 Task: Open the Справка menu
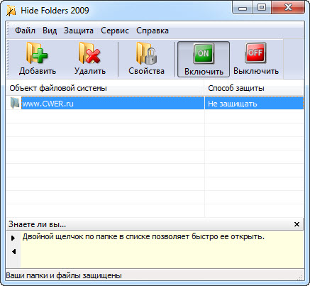[x=153, y=31]
